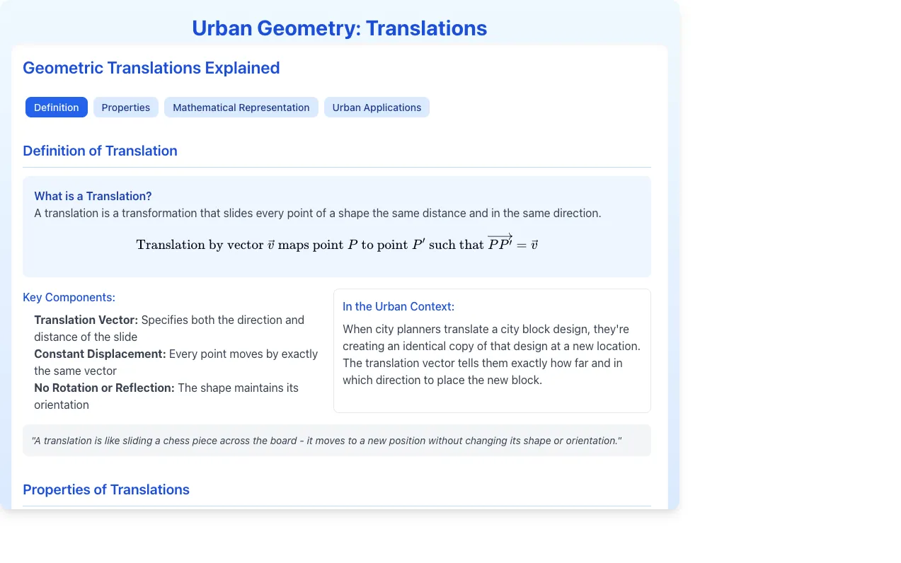Click the Constant Displacement bullet item
Image resolution: width=901 pixels, height=563 pixels.
[176, 362]
